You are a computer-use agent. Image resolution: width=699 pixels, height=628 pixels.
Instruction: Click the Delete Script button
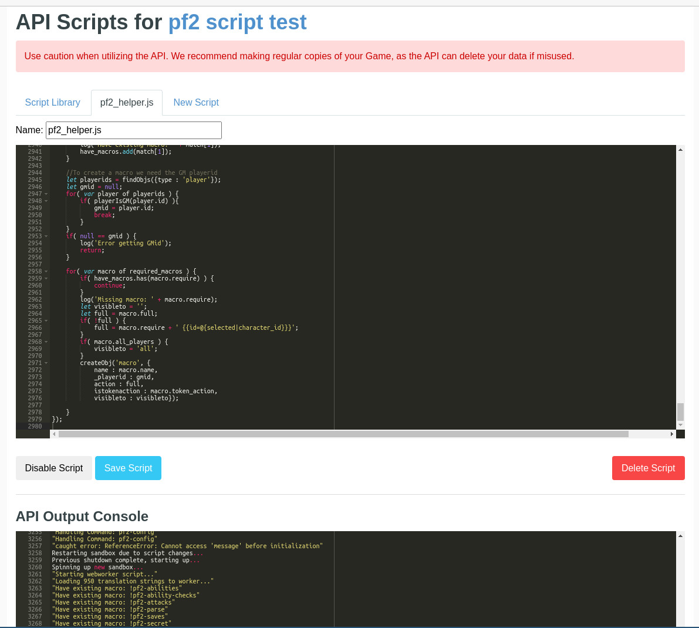(x=648, y=468)
